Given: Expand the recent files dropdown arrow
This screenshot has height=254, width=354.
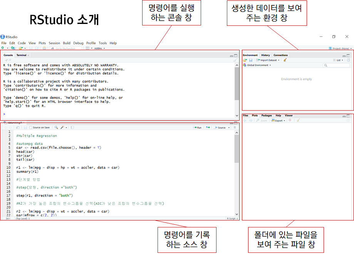Looking at the screenshot, I should (x=25, y=48).
